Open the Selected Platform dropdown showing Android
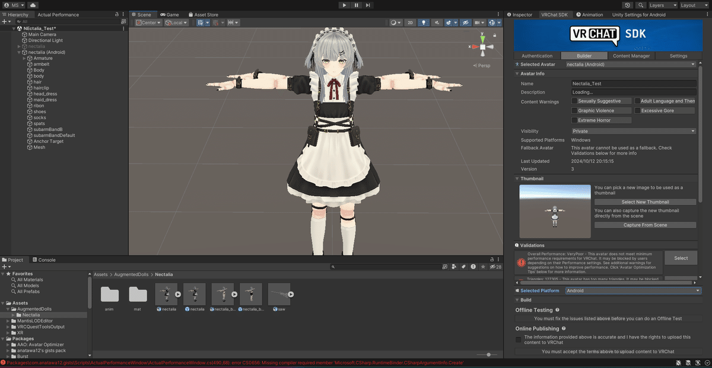This screenshot has width=712, height=368. coord(633,290)
